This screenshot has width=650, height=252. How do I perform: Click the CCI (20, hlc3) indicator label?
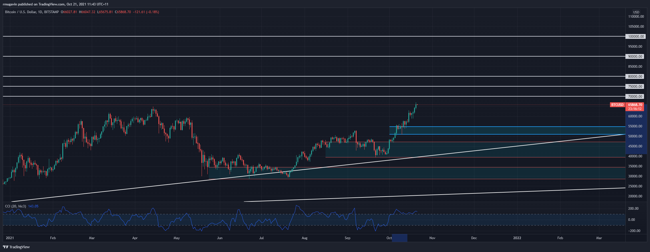pyautogui.click(x=15, y=206)
